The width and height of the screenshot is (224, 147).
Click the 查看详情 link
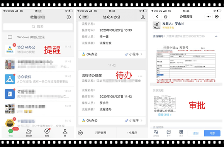tap(165, 115)
